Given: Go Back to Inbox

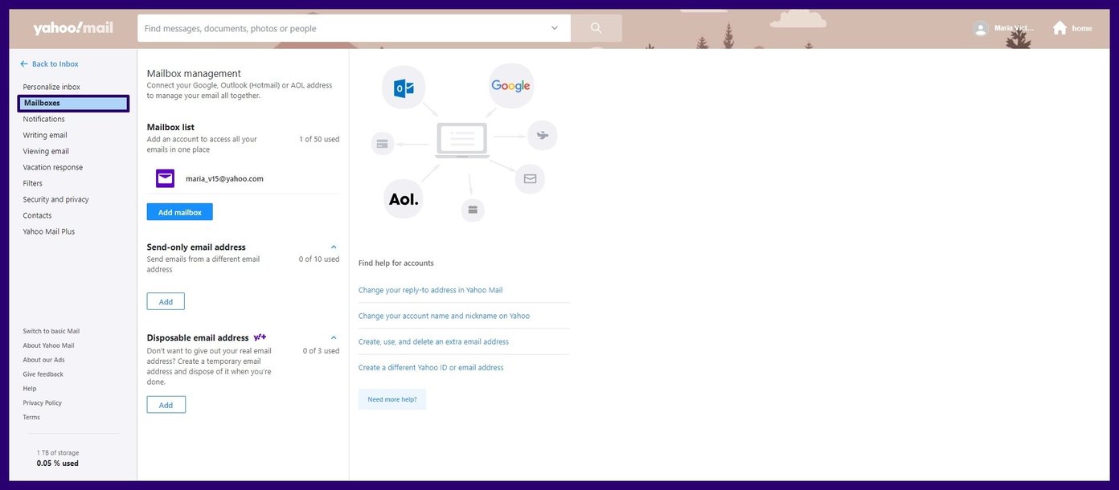Looking at the screenshot, I should coord(49,63).
